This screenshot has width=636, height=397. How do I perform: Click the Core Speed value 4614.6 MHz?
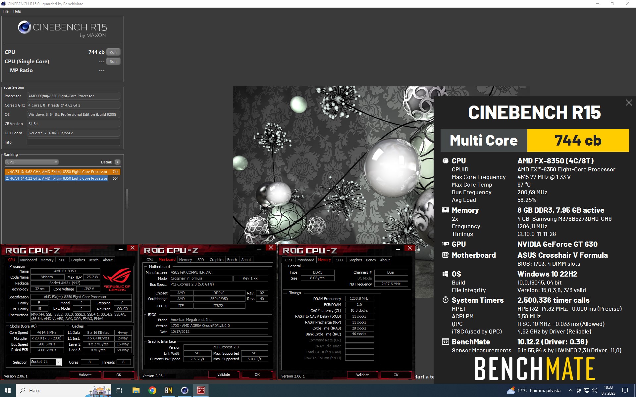tap(47, 332)
